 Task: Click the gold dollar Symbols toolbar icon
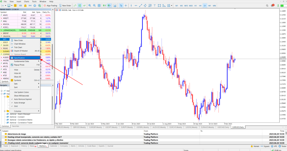[x=15, y=6]
